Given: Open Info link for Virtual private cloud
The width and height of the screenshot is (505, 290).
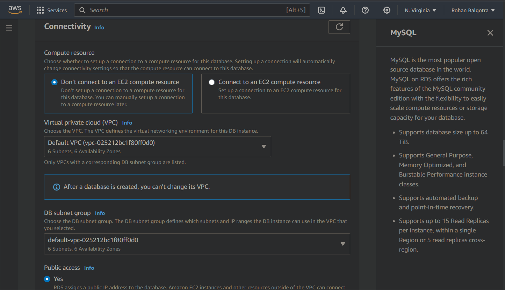Looking at the screenshot, I should [127, 123].
